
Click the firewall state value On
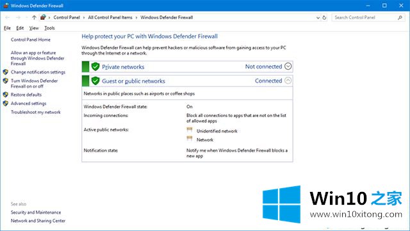point(190,107)
